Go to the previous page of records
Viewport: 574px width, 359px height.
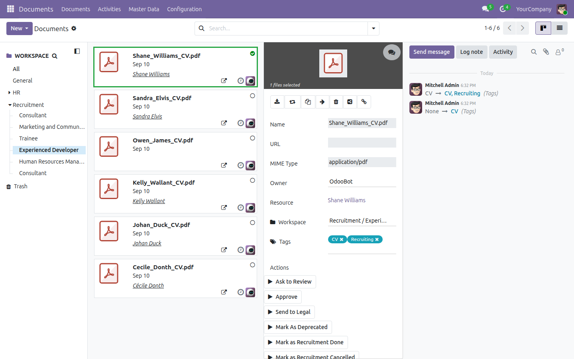coord(509,28)
